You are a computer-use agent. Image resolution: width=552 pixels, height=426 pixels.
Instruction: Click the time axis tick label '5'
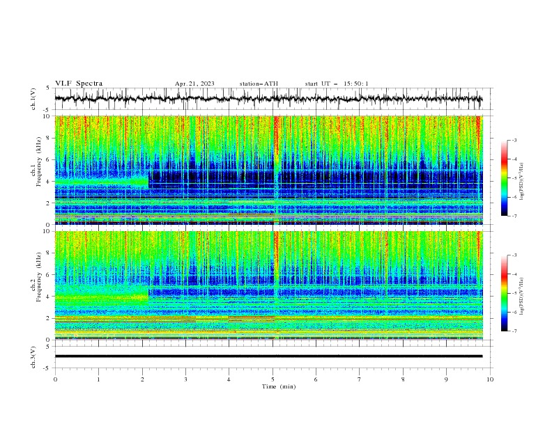point(273,379)
